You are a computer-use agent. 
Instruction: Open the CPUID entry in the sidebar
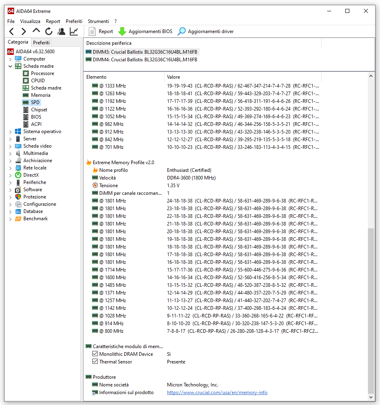click(38, 81)
